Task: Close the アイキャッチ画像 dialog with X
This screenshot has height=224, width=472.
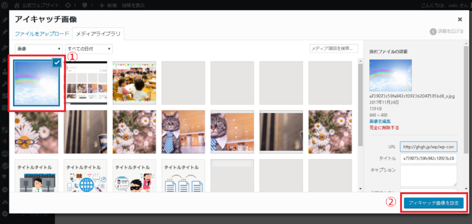Action: pos(460,19)
